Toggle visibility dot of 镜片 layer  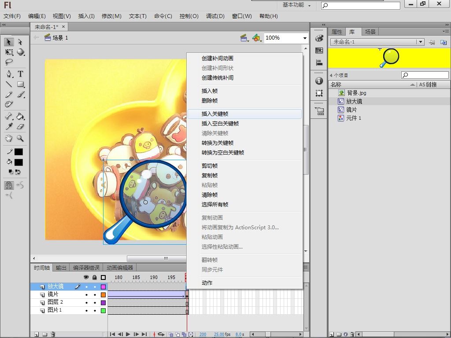pos(86,295)
